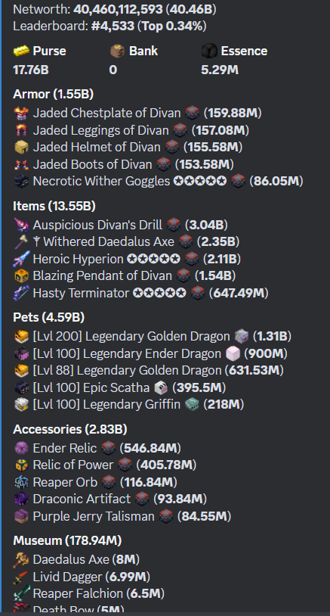Viewport: 330px width, 616px height.
Task: Click the Leaderboard rank #4,533 text
Action: [x=114, y=26]
